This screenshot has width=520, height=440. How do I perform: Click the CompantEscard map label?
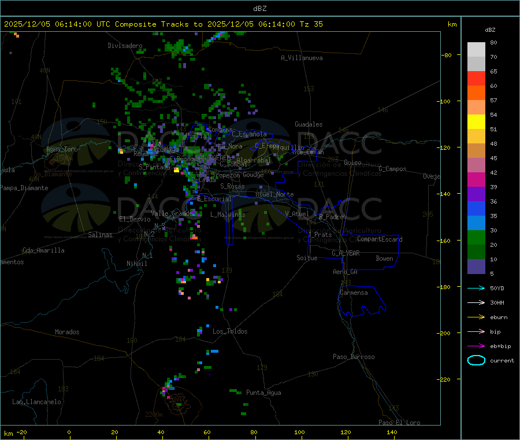tap(380, 239)
